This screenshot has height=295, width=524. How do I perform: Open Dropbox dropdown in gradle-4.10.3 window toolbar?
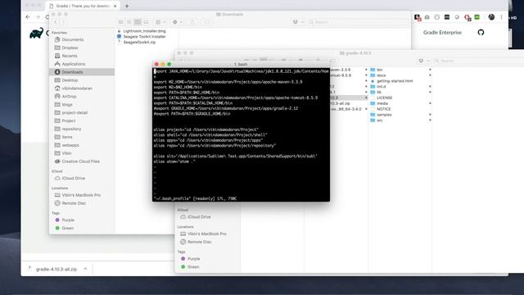pyautogui.click(x=424, y=61)
